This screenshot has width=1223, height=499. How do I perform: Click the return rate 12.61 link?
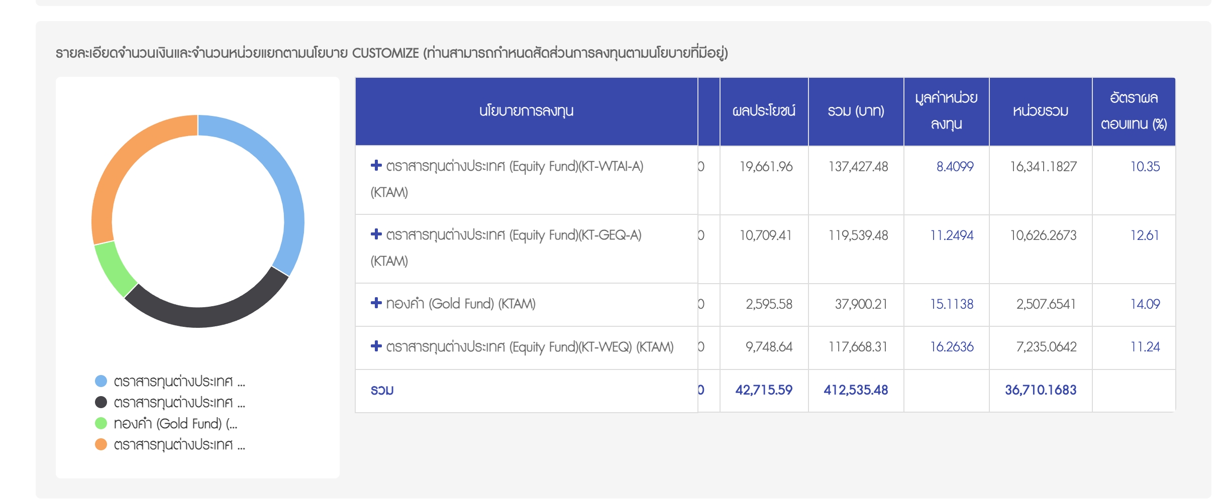pos(1145,235)
